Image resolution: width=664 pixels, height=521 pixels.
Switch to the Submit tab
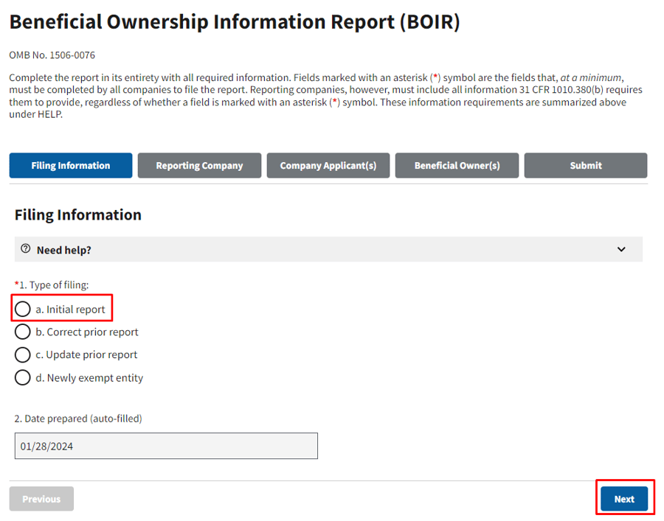pyautogui.click(x=585, y=165)
